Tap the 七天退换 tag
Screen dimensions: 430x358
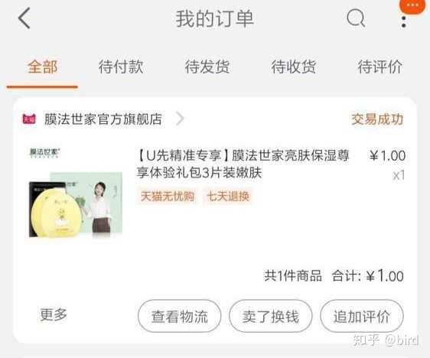(x=228, y=197)
